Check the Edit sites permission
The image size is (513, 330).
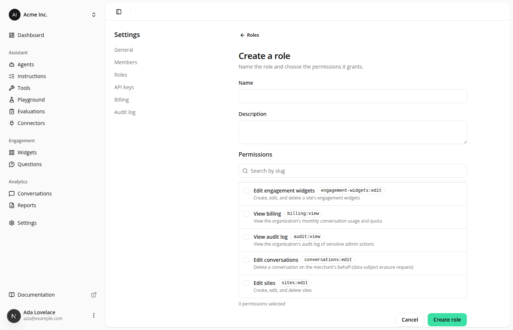coord(246,283)
